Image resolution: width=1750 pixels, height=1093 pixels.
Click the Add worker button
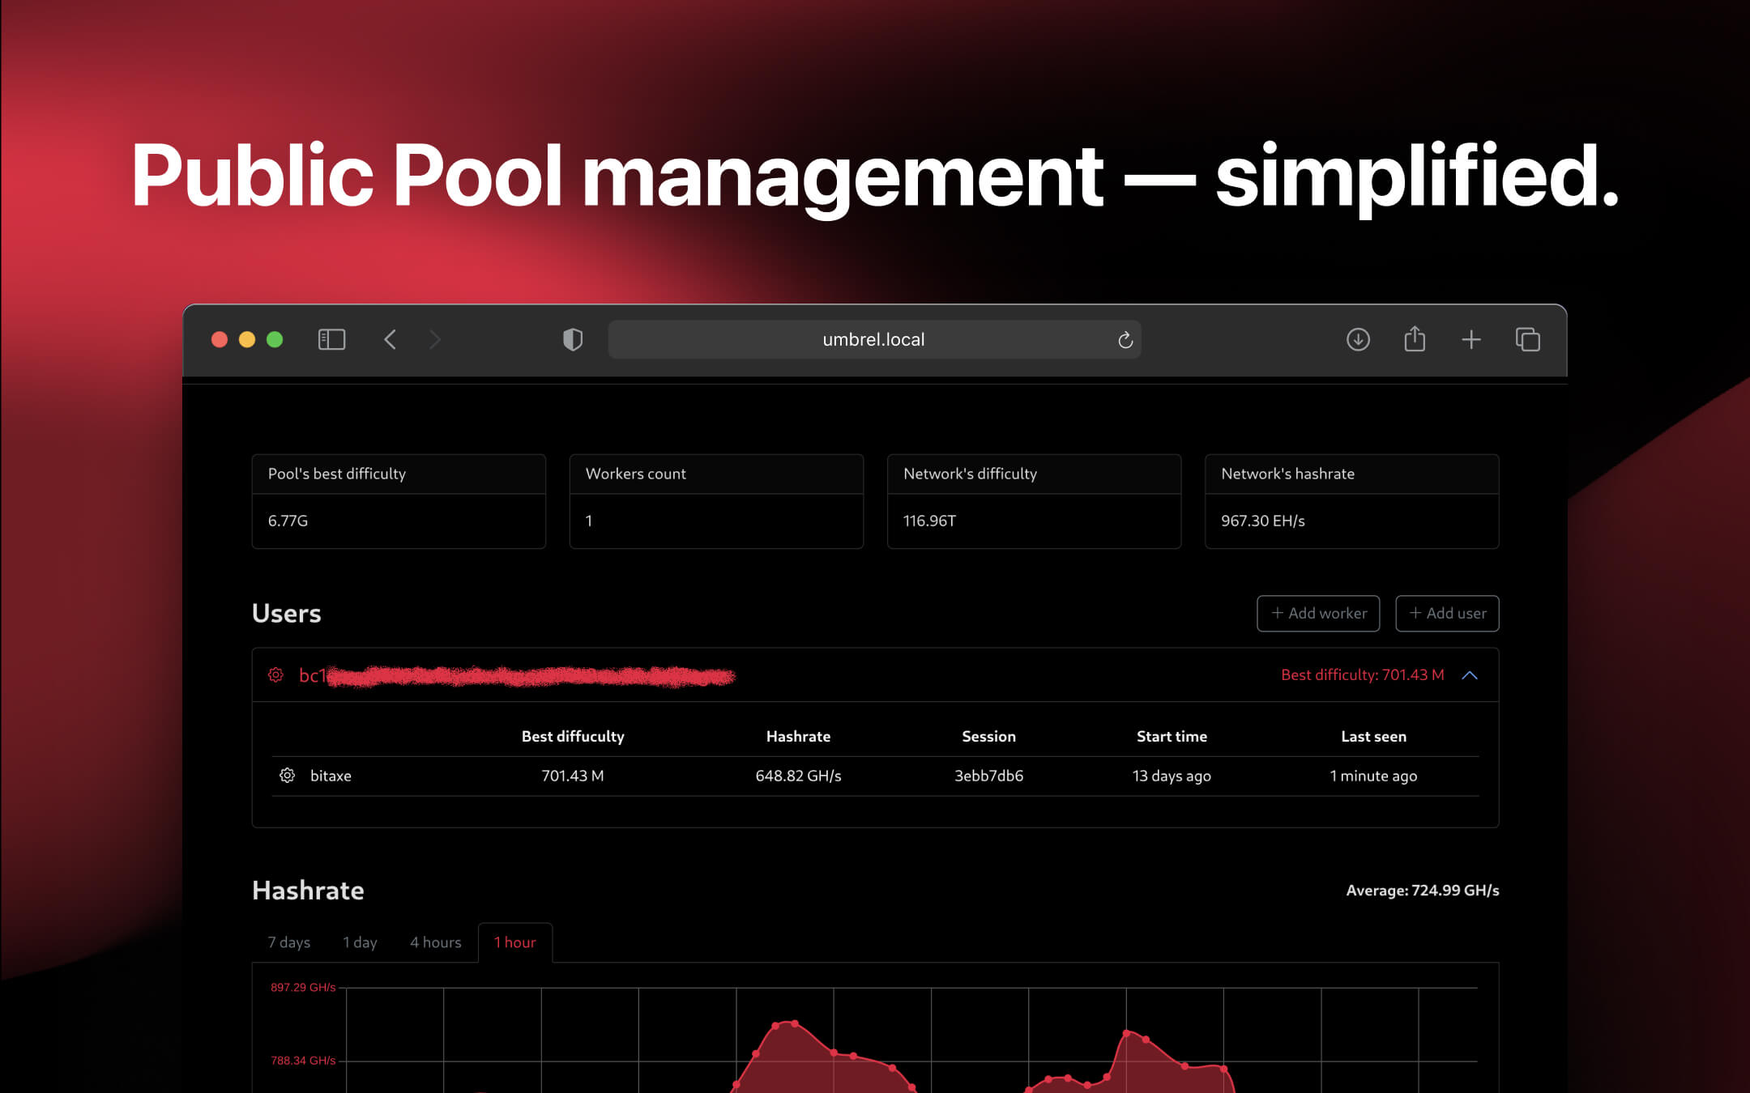pos(1318,613)
